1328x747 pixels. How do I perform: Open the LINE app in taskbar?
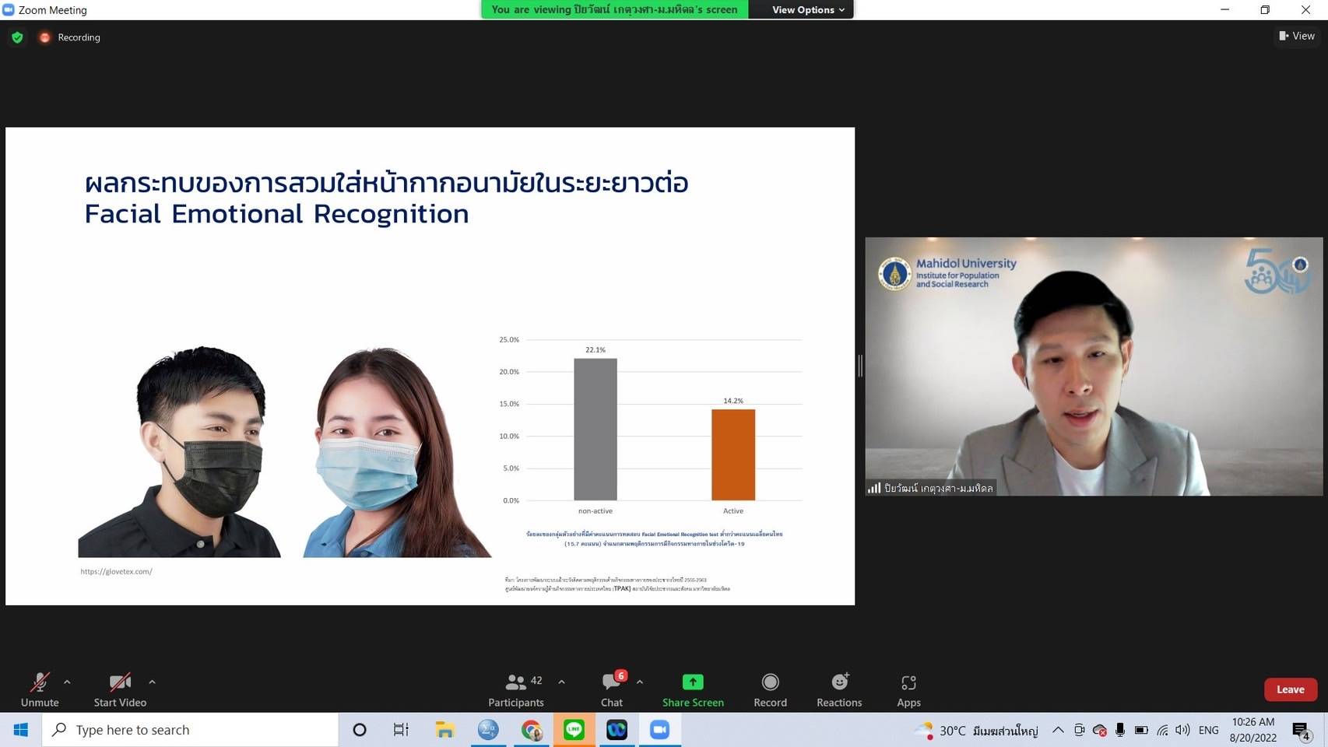(x=574, y=730)
